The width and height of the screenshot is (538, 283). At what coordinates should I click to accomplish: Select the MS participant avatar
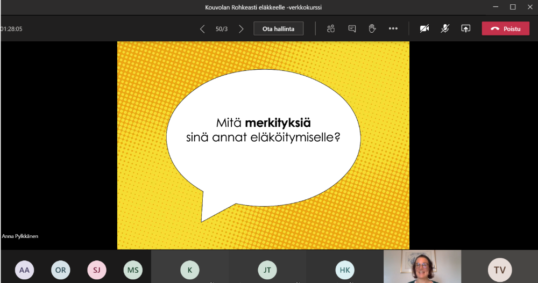point(132,270)
